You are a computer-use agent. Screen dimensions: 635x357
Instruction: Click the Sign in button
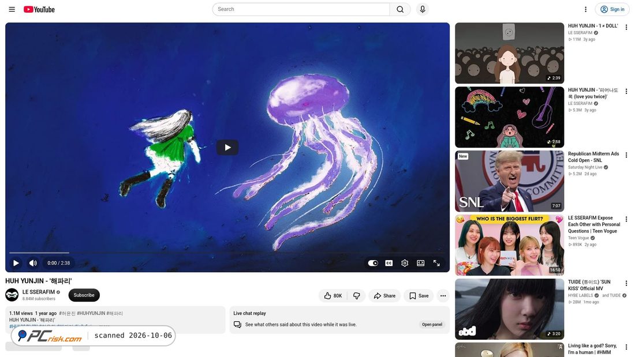tap(612, 9)
